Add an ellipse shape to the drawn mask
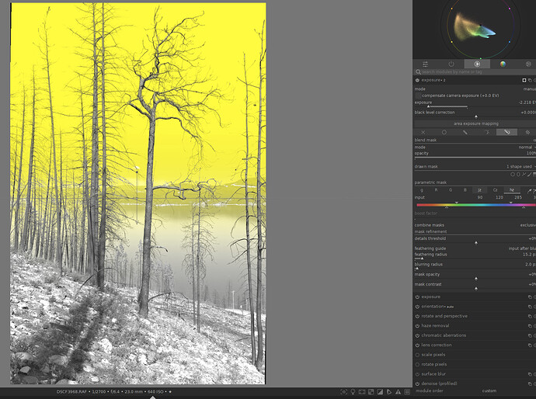The image size is (536, 399). [518, 174]
